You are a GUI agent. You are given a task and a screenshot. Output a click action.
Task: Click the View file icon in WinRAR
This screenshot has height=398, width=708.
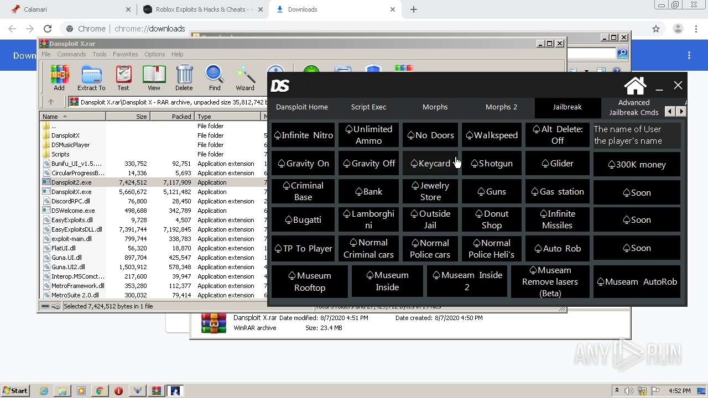pyautogui.click(x=154, y=78)
